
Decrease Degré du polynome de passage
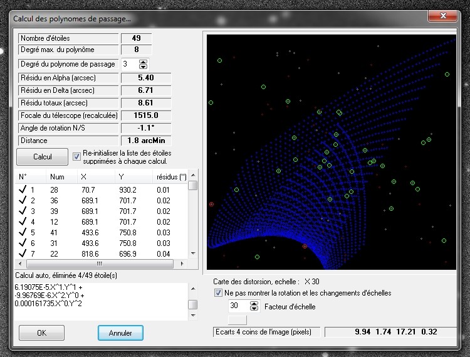pyautogui.click(x=143, y=67)
